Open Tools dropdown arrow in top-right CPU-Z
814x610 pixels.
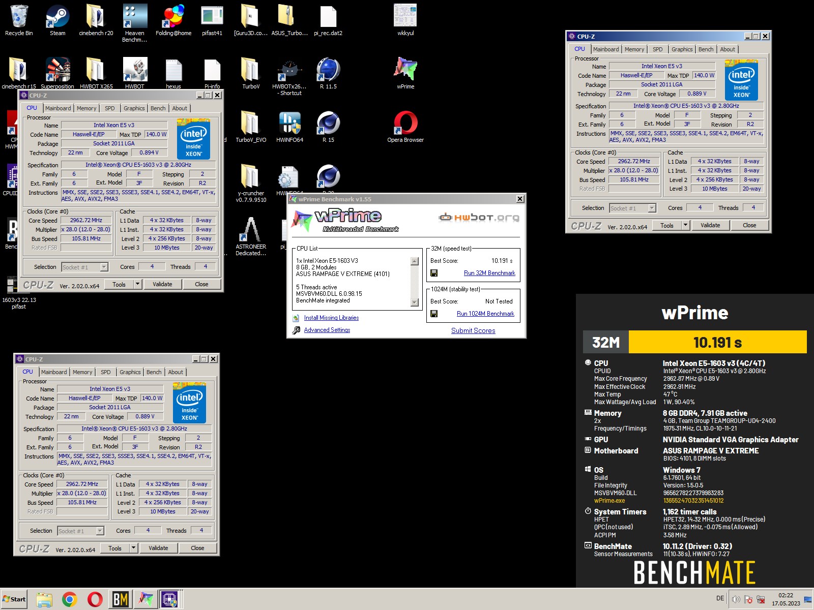coord(685,225)
